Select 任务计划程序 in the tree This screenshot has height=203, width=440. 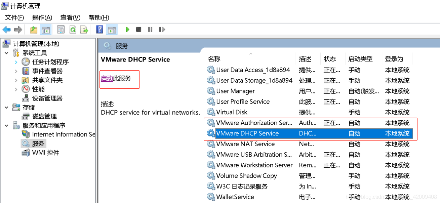50,62
